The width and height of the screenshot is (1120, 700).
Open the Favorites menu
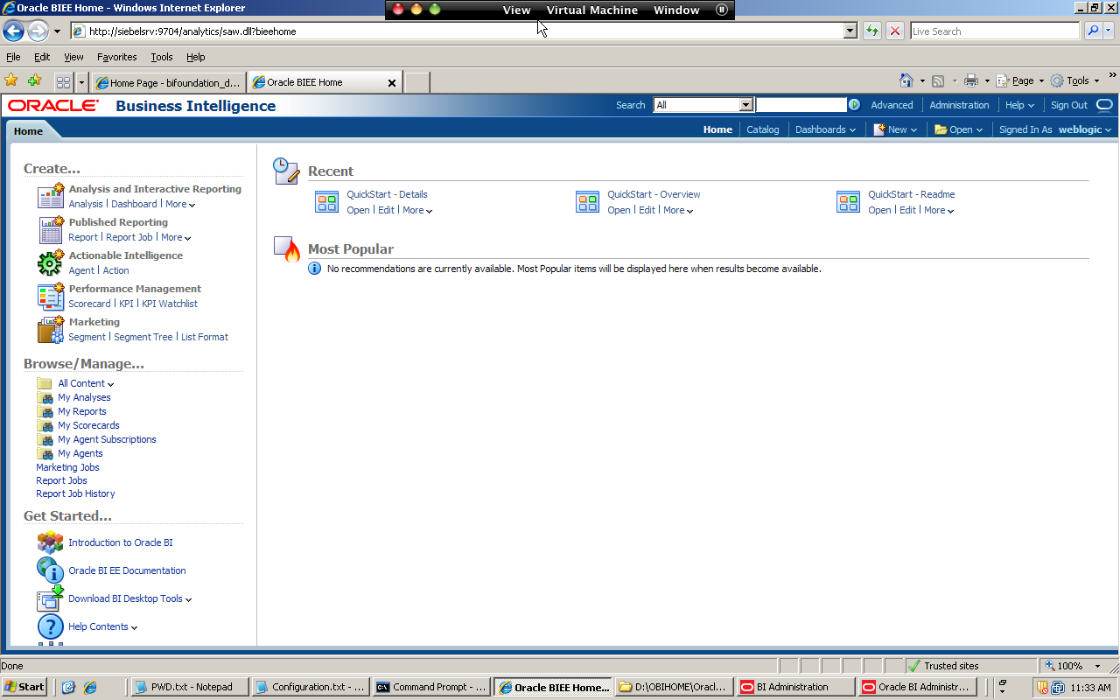[x=117, y=57]
